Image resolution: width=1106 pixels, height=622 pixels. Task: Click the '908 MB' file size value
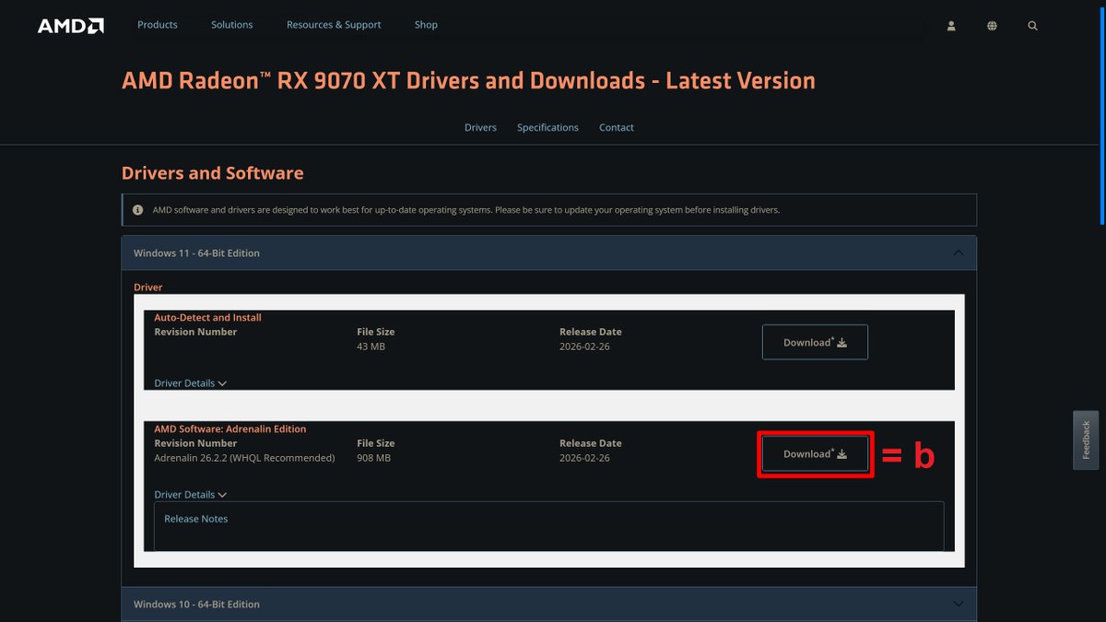click(x=373, y=458)
